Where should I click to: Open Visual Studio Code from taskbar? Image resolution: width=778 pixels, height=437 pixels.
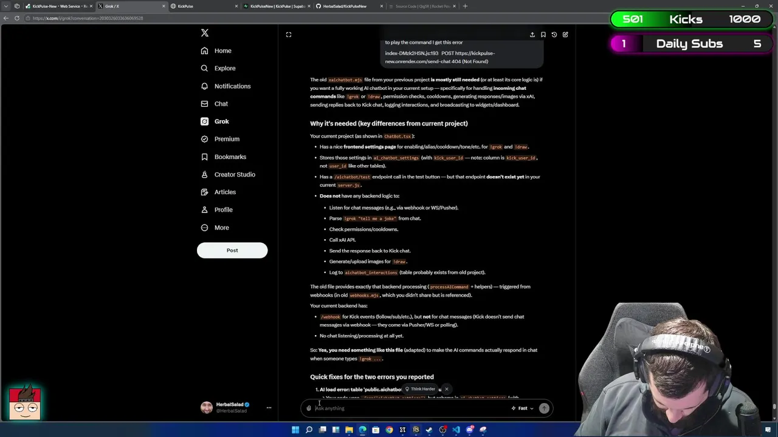tap(456, 430)
